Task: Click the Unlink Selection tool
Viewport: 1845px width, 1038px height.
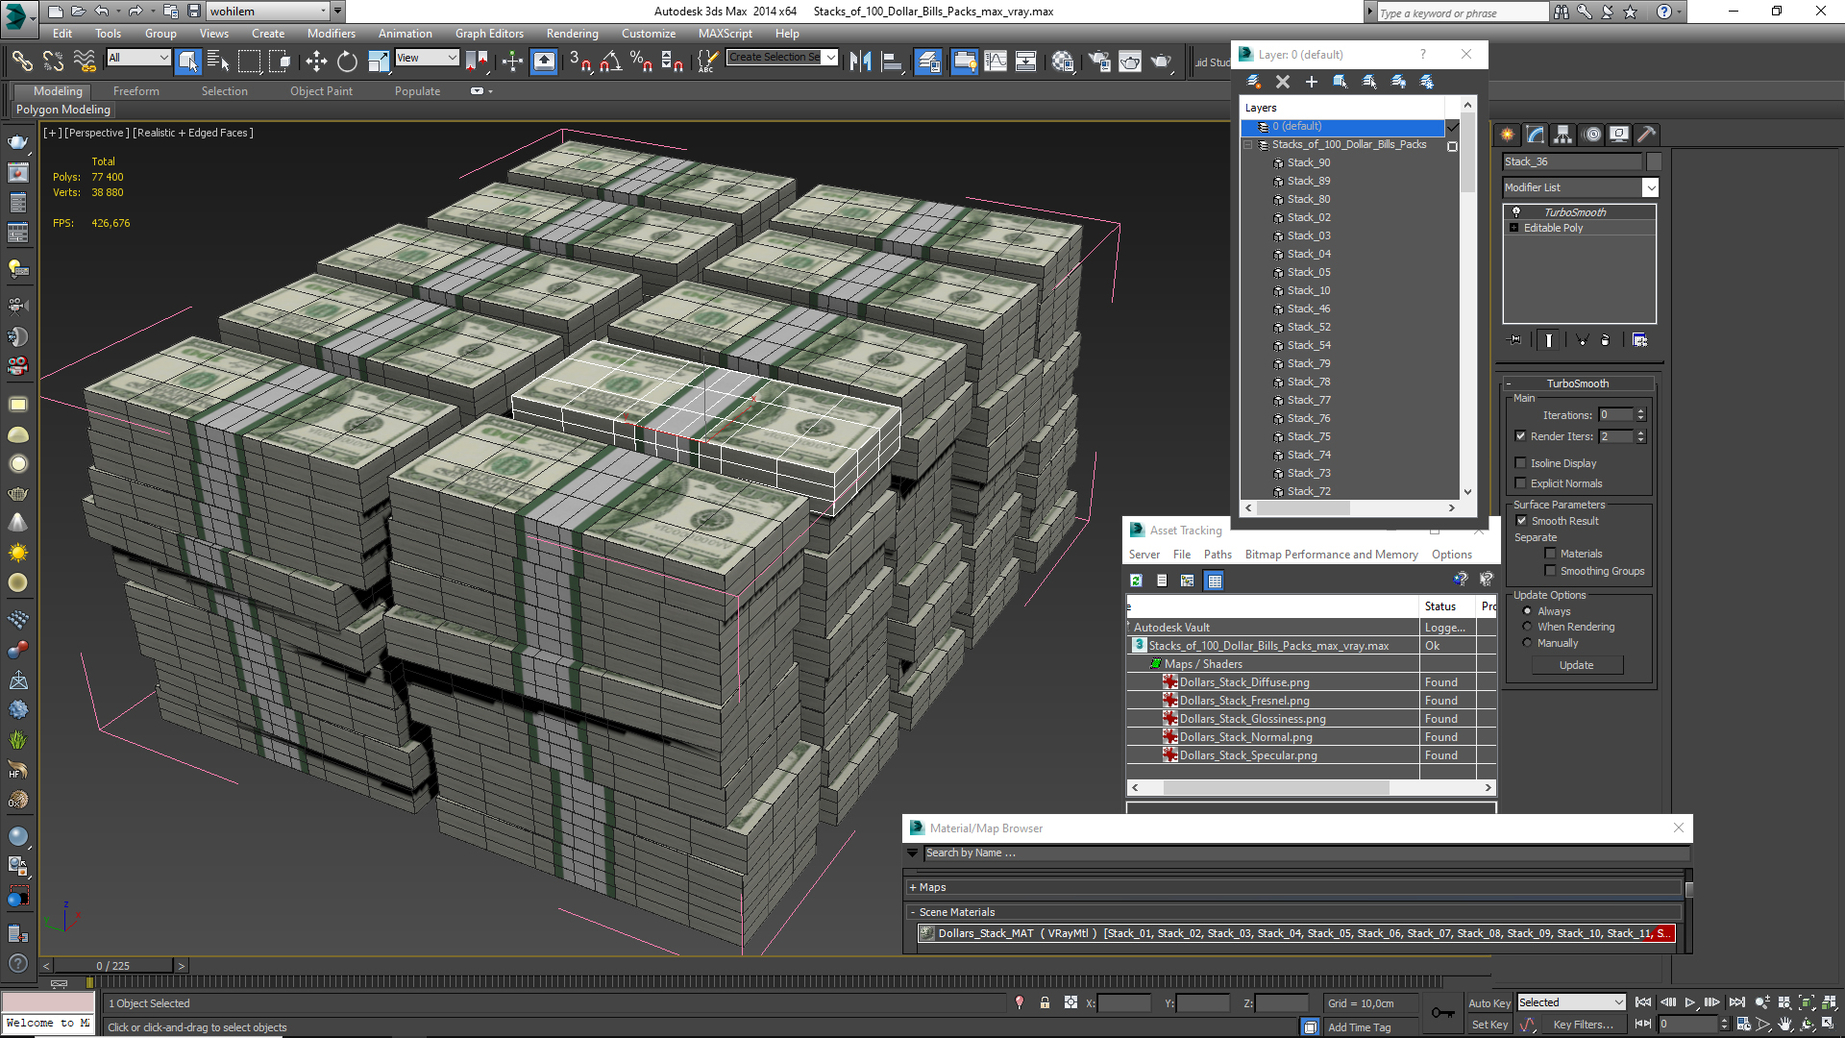Action: click(53, 62)
